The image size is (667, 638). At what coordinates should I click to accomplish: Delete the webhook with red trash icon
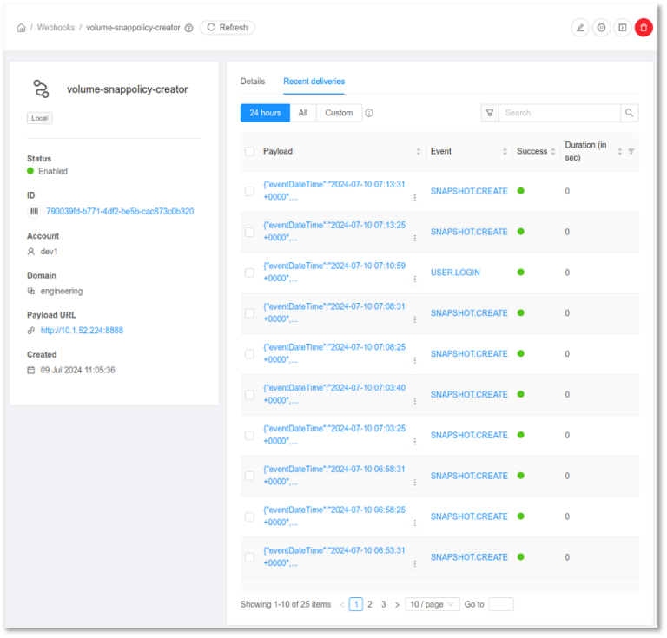[x=644, y=28]
